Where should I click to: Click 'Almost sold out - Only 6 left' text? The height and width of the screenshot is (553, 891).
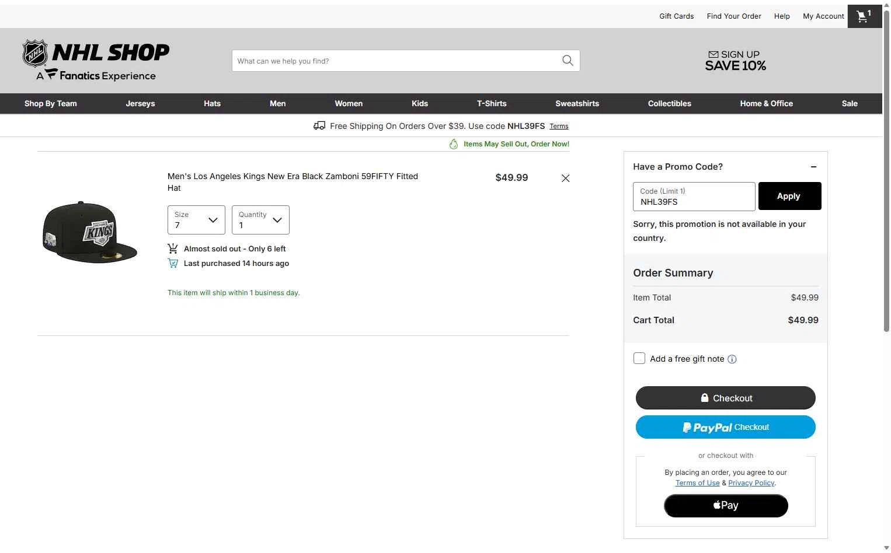(235, 249)
